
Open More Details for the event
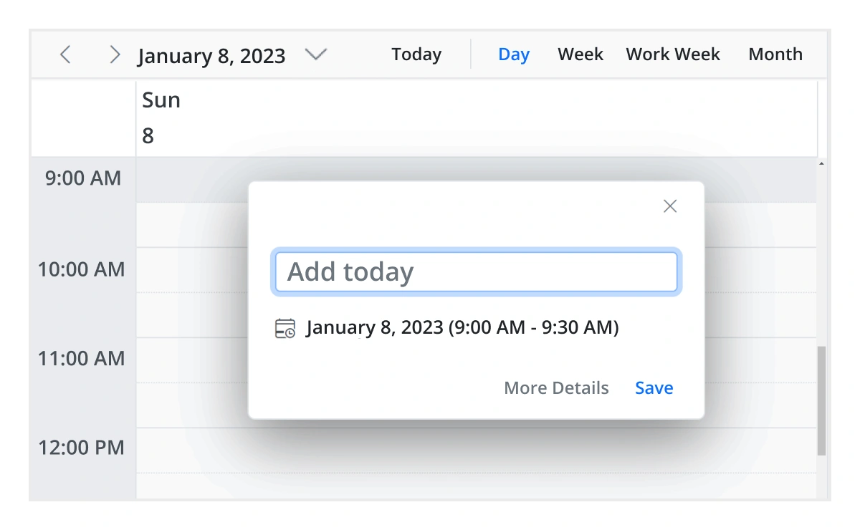pyautogui.click(x=556, y=387)
